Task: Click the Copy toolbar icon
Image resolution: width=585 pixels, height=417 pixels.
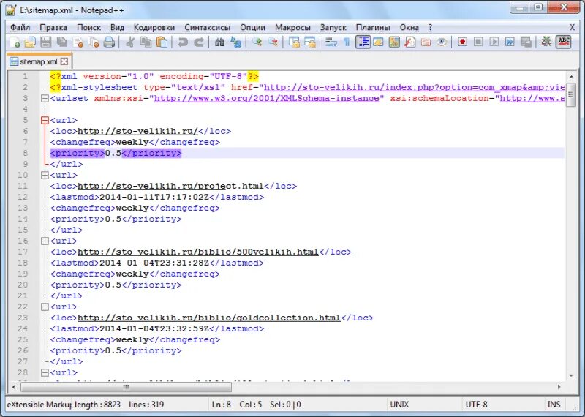Action: coord(146,42)
